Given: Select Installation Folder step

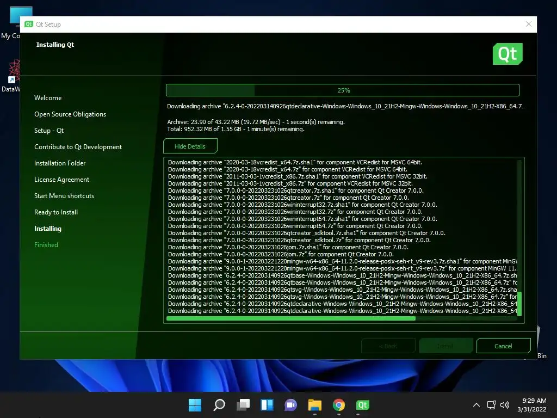Looking at the screenshot, I should [x=60, y=163].
